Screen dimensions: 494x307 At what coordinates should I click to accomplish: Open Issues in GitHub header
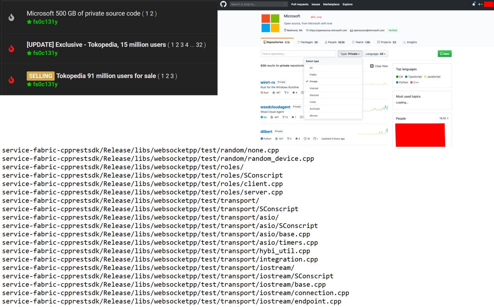click(x=316, y=4)
